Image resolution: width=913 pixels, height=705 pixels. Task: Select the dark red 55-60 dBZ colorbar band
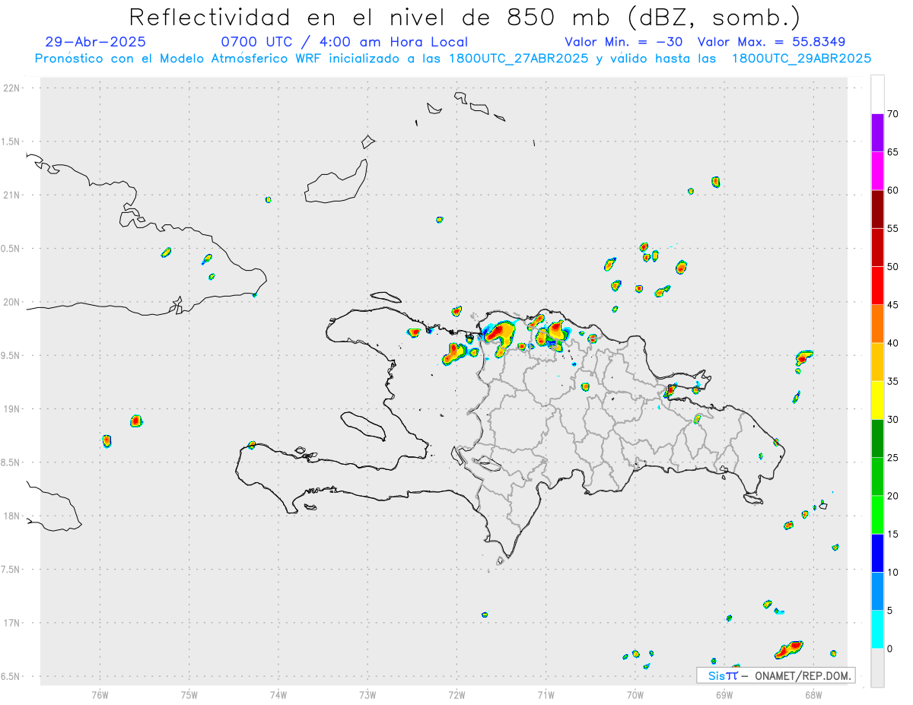[x=877, y=209]
